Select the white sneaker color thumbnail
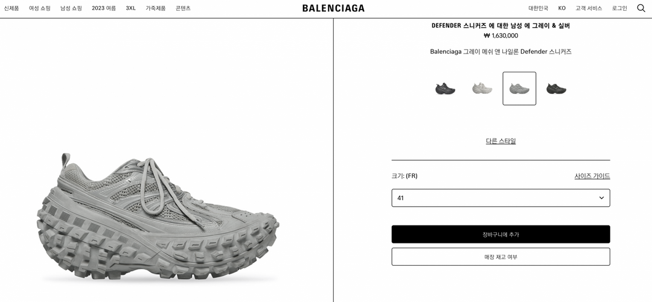The width and height of the screenshot is (652, 302). click(482, 89)
